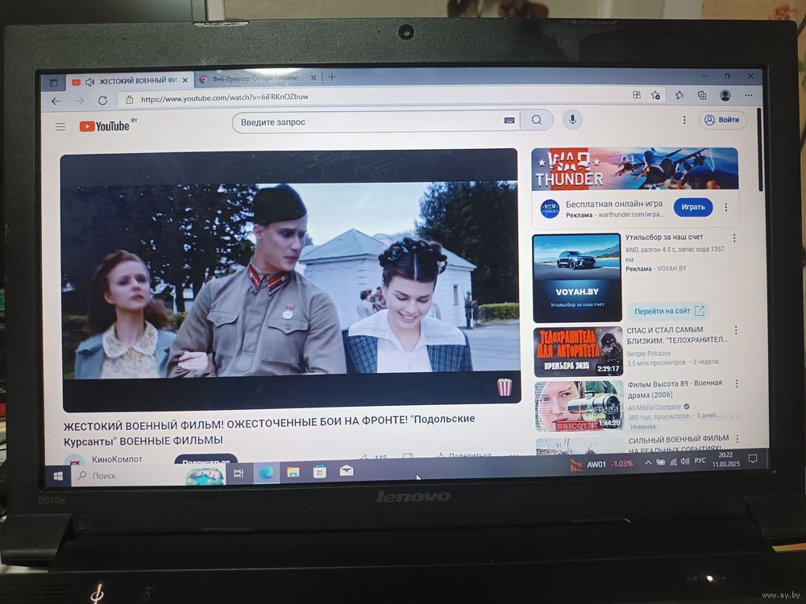Reload the YouTube page
The height and width of the screenshot is (604, 806).
pos(103,100)
